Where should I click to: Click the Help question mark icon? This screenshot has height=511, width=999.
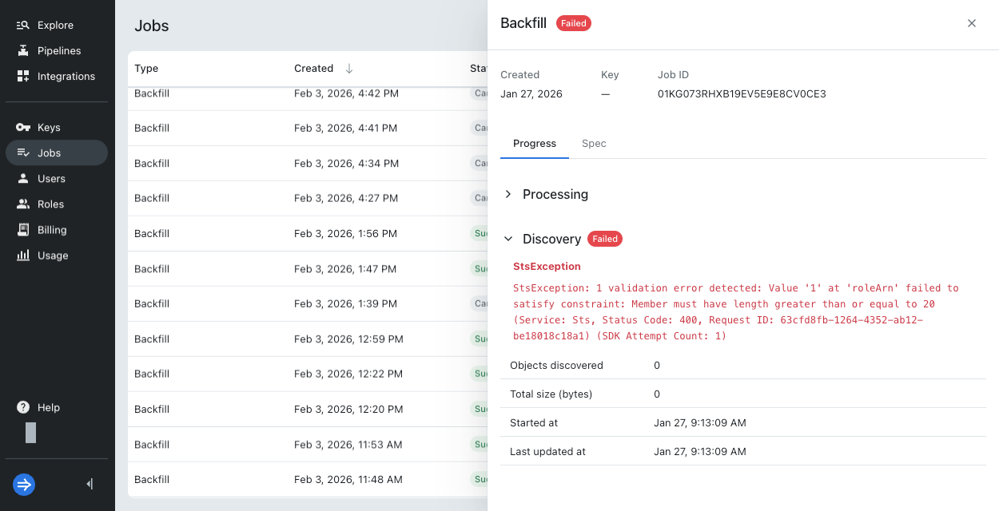coord(22,407)
